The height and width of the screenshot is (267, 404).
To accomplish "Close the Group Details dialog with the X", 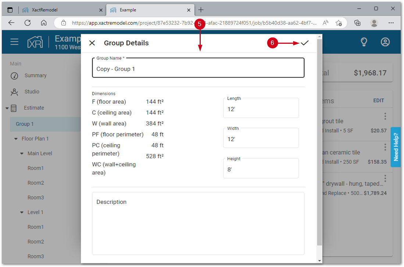I will click(x=92, y=43).
